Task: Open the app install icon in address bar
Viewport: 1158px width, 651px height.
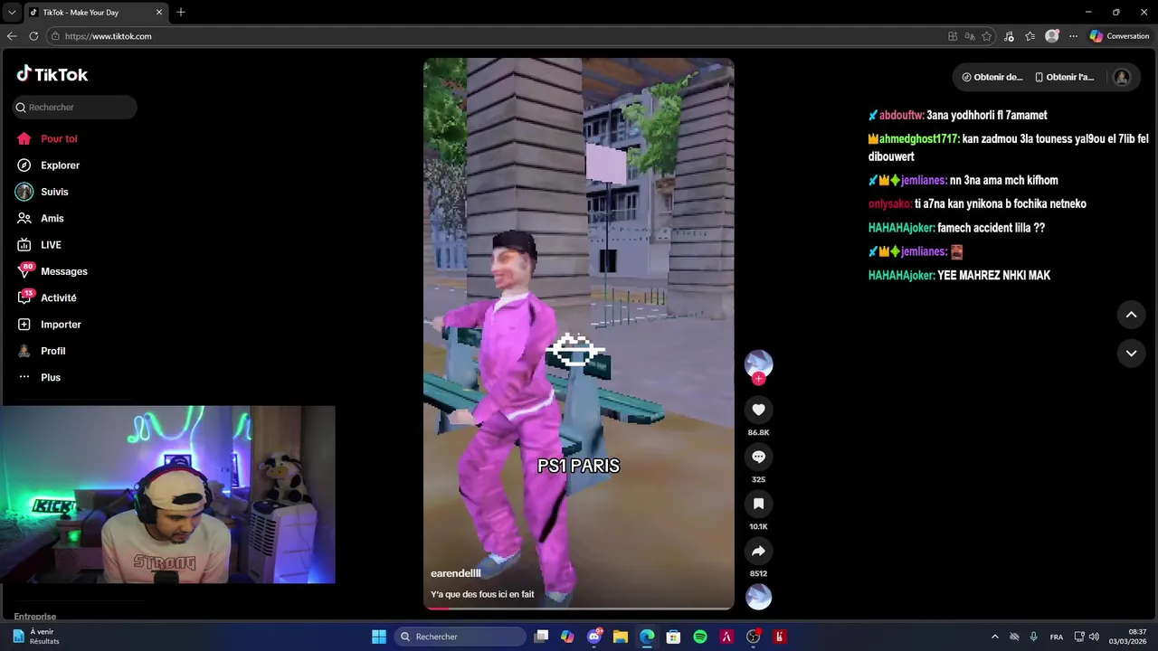Action: coord(953,36)
